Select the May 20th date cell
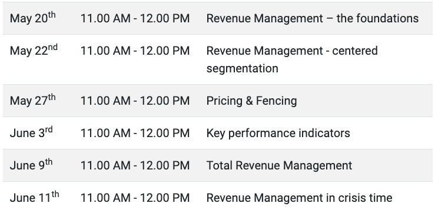The height and width of the screenshot is (213, 438). point(33,18)
